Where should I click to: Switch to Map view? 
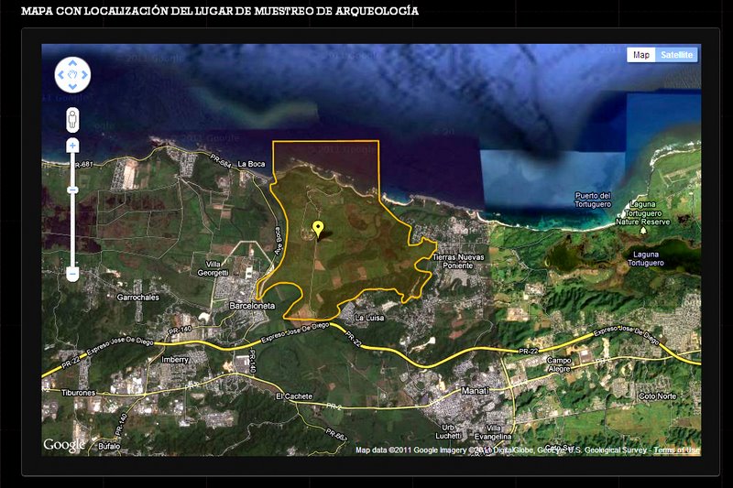coord(641,55)
